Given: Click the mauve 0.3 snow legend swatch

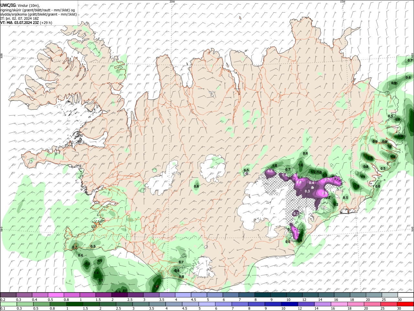Looking at the screenshot, I should tap(24, 295).
